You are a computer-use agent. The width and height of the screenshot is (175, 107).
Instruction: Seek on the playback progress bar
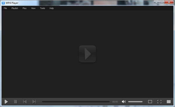(x=76, y=102)
